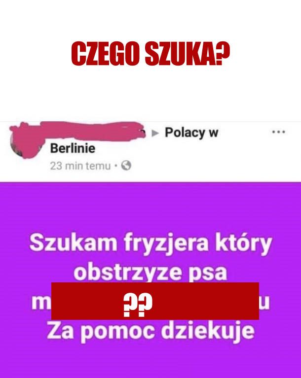Viewport: 301px width, 378px height.
Task: Click the red censor box
Action: pyautogui.click(x=155, y=301)
